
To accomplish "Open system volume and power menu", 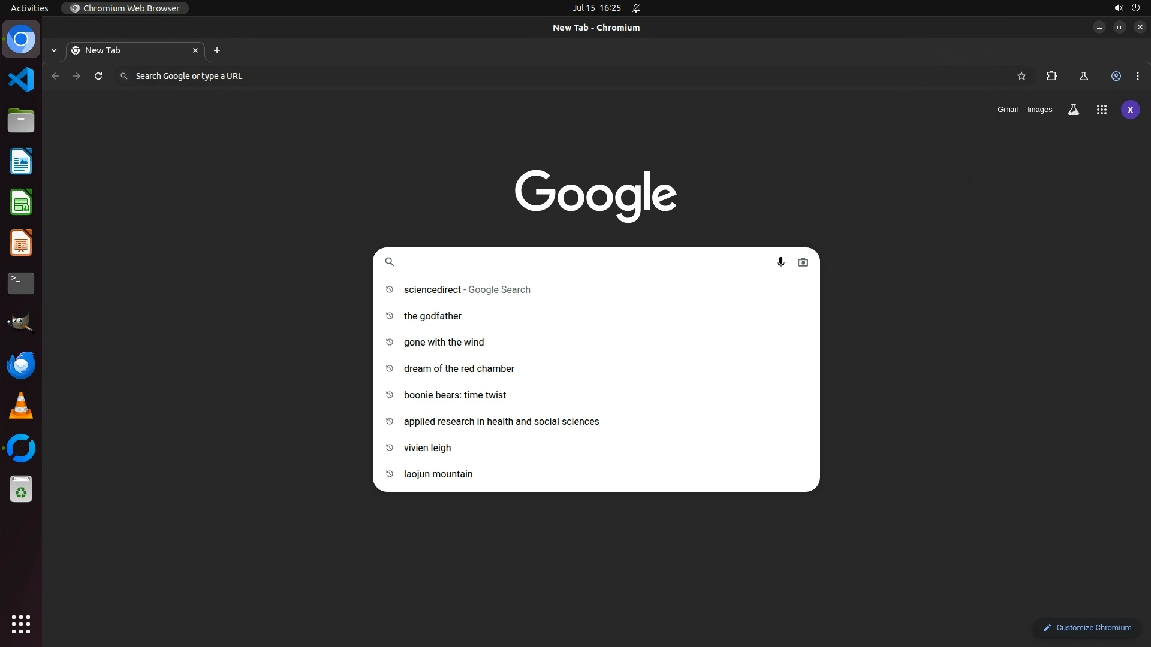I will 1126,8.
